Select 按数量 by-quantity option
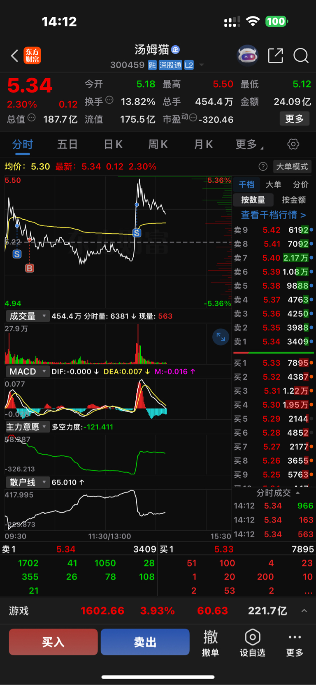 tap(253, 200)
